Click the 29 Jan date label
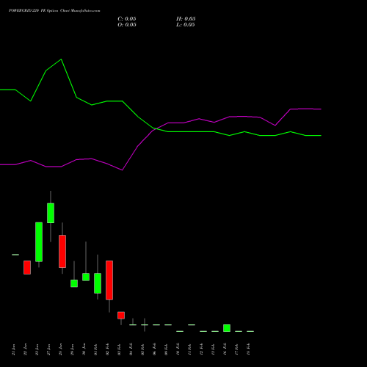Screen dimensions: 367x367 click(x=73, y=349)
